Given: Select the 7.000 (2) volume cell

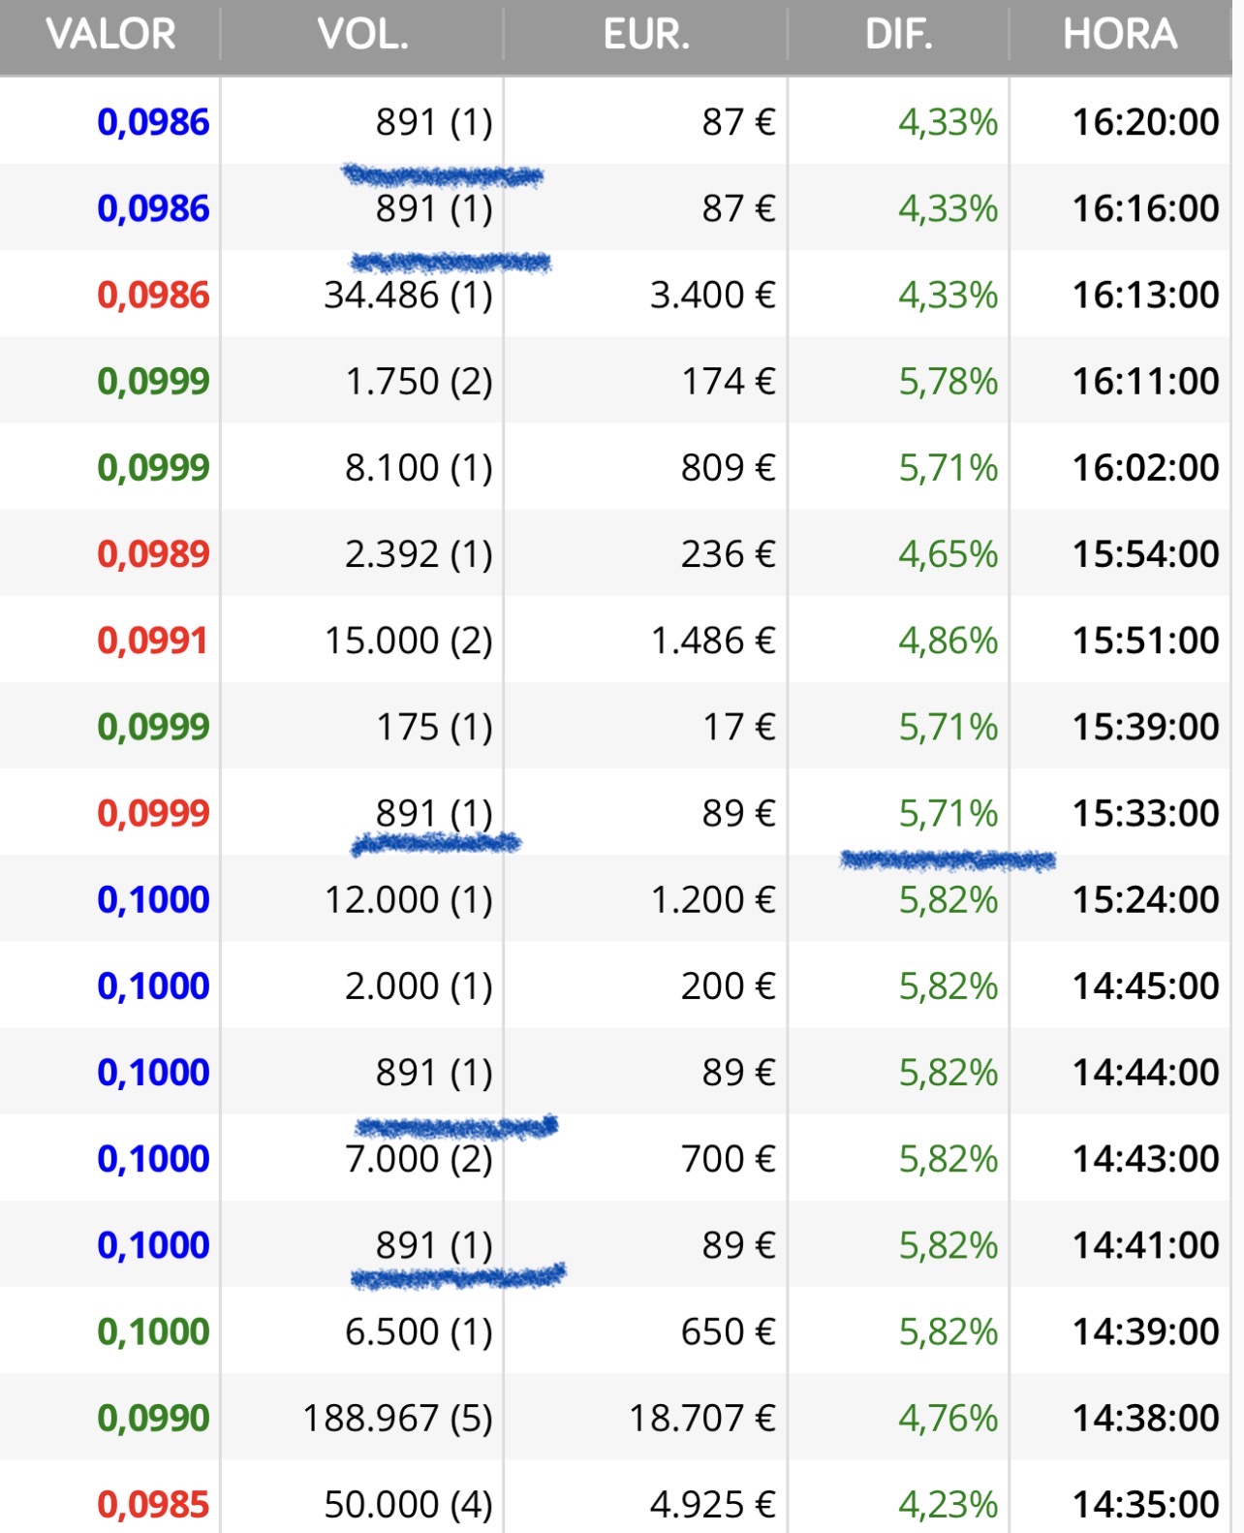Looking at the screenshot, I should point(419,1159).
